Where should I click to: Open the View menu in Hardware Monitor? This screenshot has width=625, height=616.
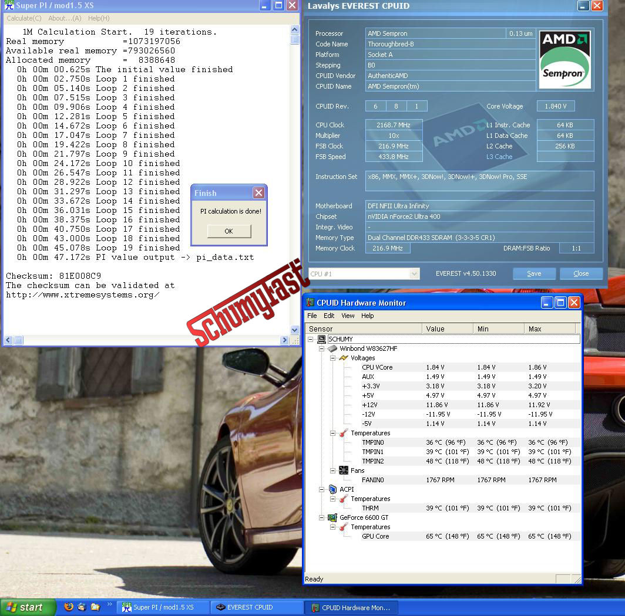(x=348, y=316)
